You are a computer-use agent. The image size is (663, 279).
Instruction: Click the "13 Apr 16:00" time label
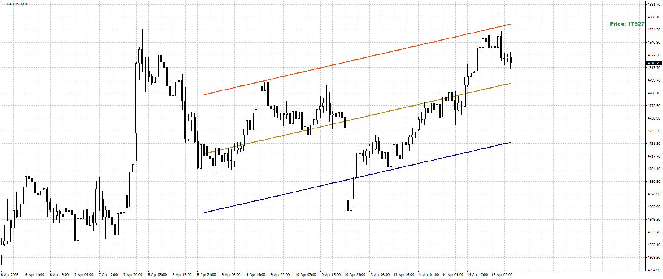[404, 275]
